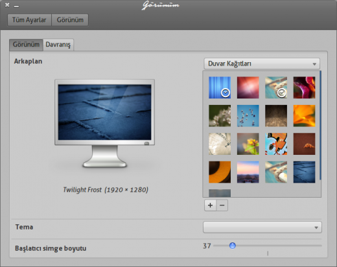Viewport: 337px width, 267px height.
Task: Choose the cartoon graffiti wallpaper thumbnail
Action: tap(276, 144)
